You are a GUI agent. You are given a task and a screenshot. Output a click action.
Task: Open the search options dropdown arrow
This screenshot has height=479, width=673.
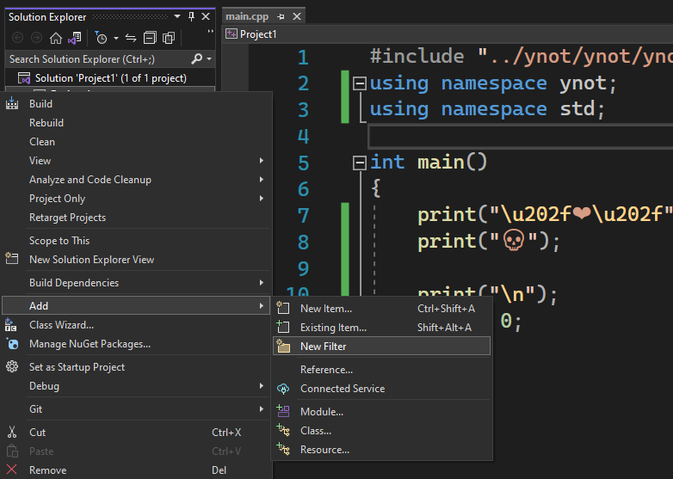pyautogui.click(x=208, y=58)
